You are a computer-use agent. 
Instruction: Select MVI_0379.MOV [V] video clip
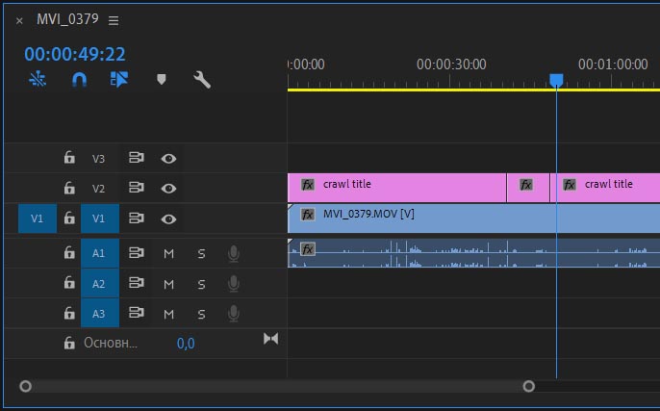point(474,218)
